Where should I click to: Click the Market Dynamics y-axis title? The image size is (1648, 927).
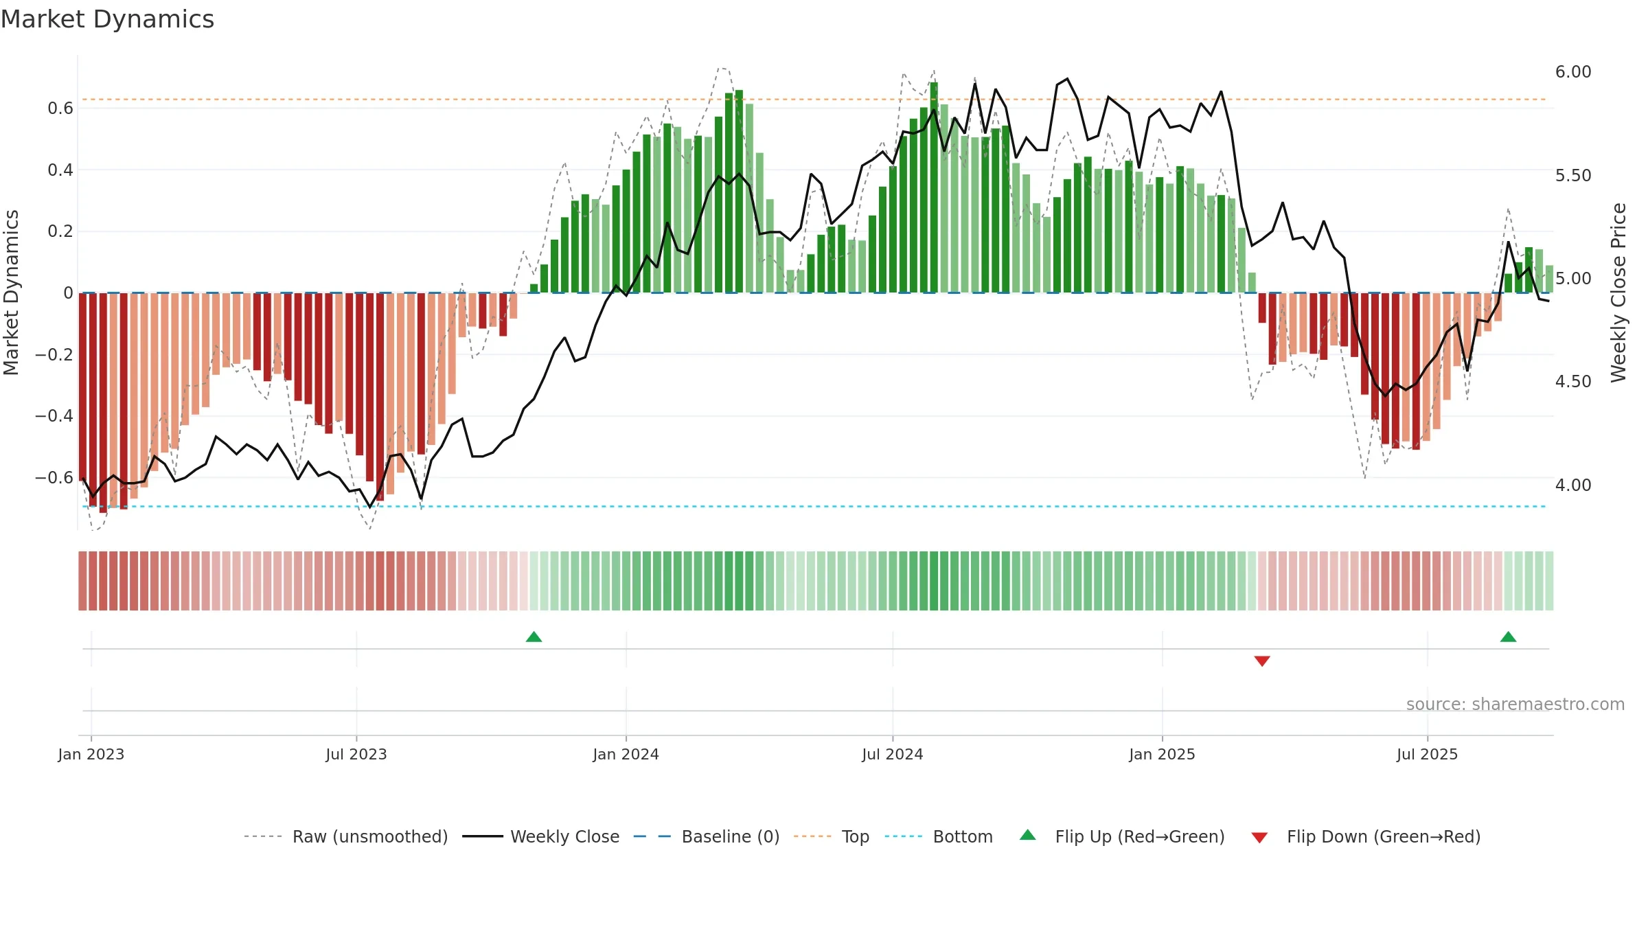[x=11, y=293]
